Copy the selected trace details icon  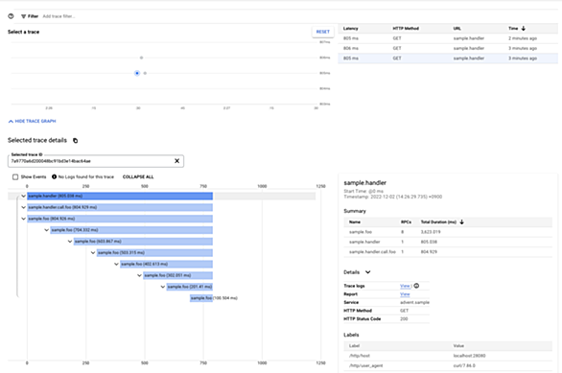75,140
